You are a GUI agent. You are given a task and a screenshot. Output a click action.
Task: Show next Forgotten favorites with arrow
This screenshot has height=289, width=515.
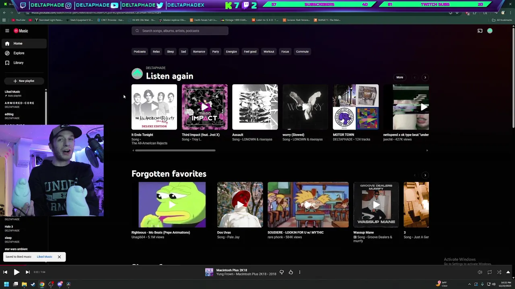[425, 175]
